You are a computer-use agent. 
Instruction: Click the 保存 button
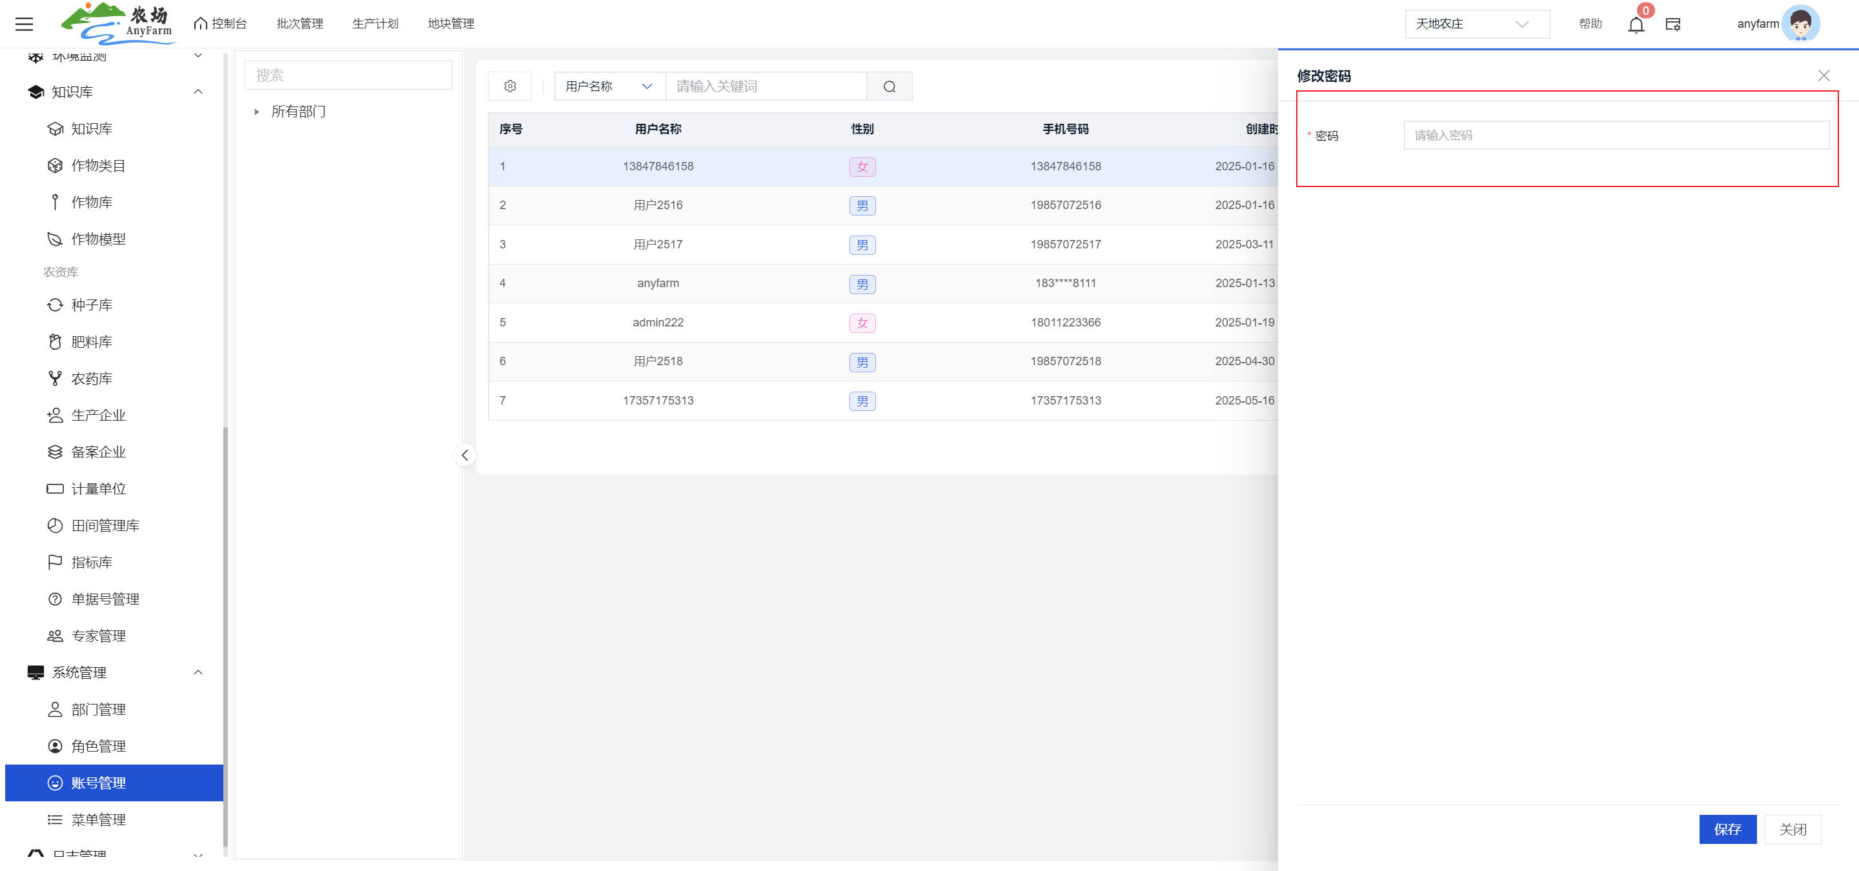coord(1727,829)
